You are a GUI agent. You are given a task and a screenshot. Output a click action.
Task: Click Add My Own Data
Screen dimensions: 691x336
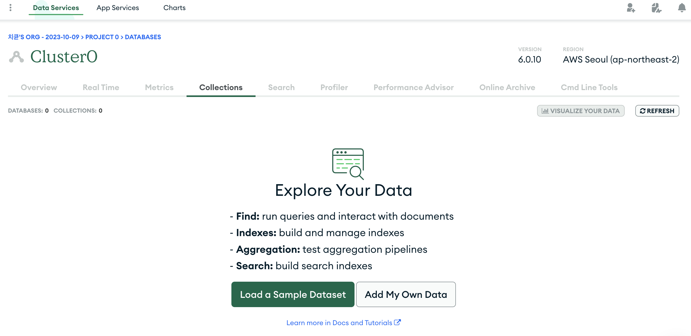click(406, 294)
